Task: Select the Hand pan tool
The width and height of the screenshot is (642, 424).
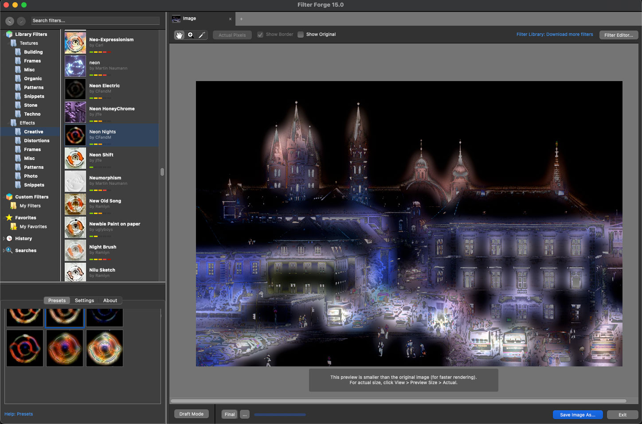Action: click(179, 35)
